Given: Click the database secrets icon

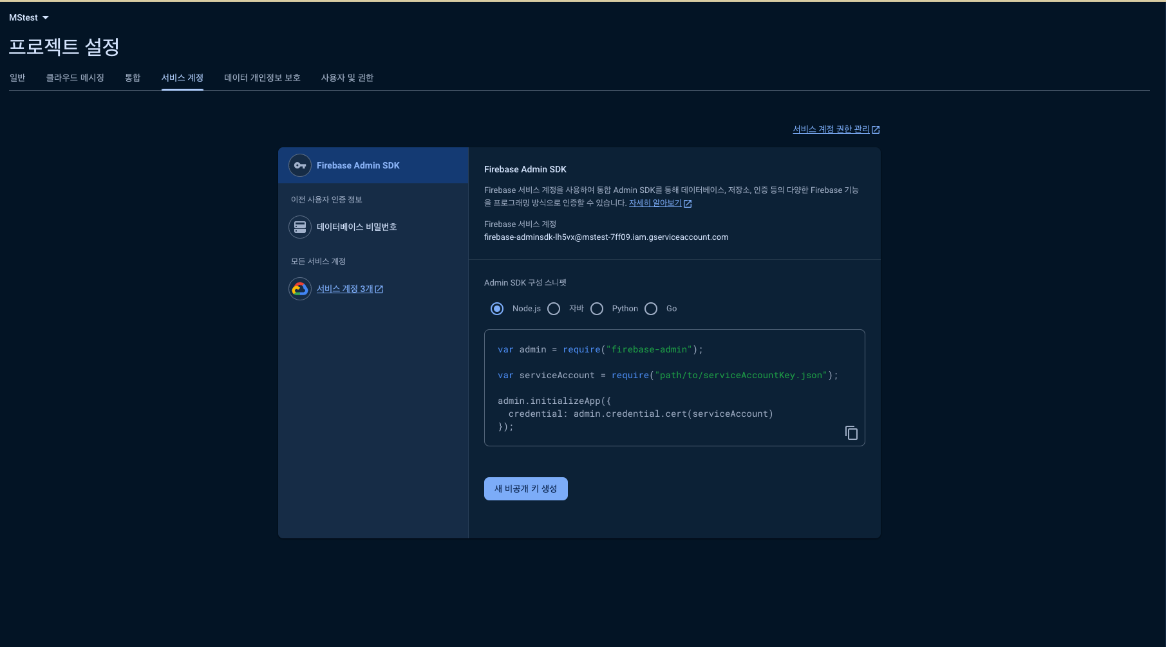Looking at the screenshot, I should point(300,227).
